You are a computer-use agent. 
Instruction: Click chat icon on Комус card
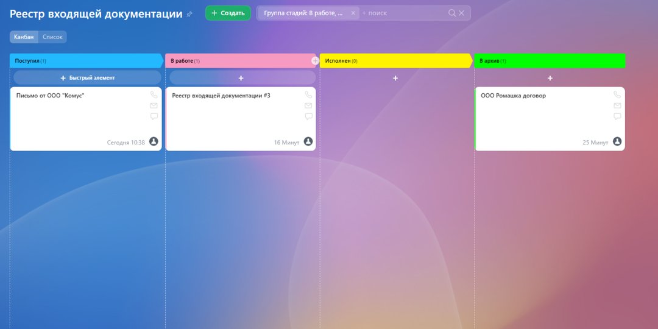click(154, 116)
